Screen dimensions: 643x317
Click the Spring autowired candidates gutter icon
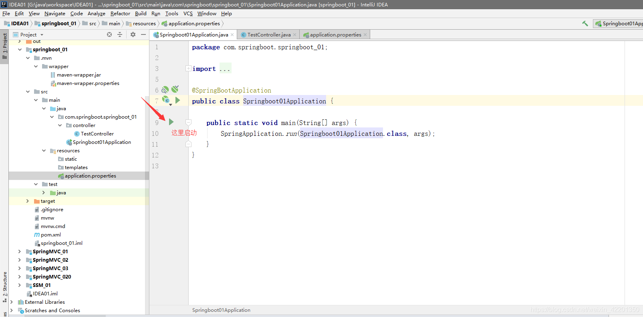[175, 89]
